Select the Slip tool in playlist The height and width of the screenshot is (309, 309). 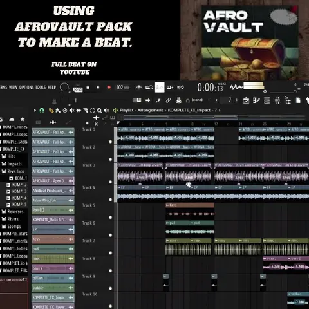(79, 110)
